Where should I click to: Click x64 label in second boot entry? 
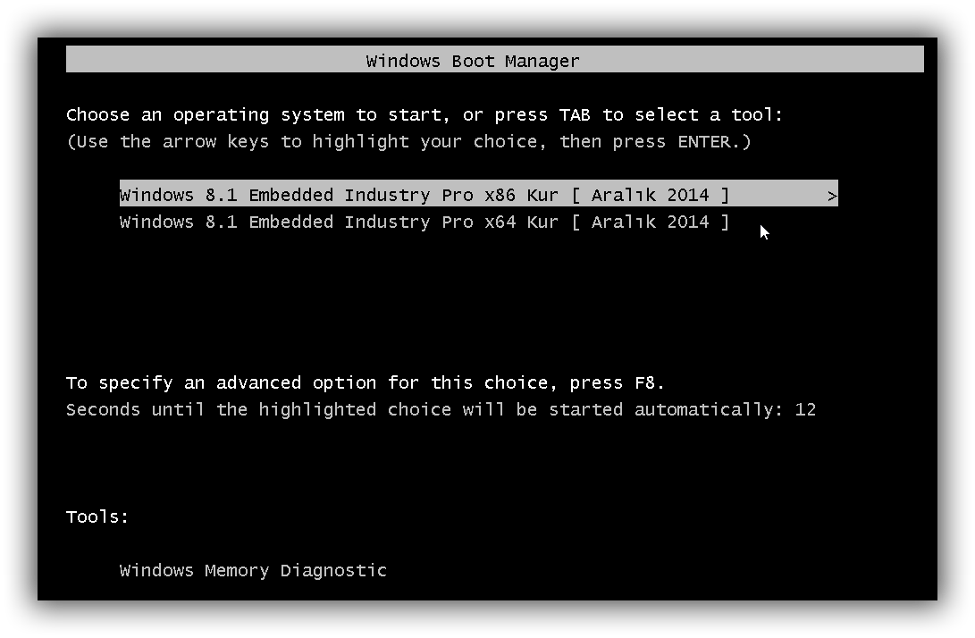click(x=500, y=222)
